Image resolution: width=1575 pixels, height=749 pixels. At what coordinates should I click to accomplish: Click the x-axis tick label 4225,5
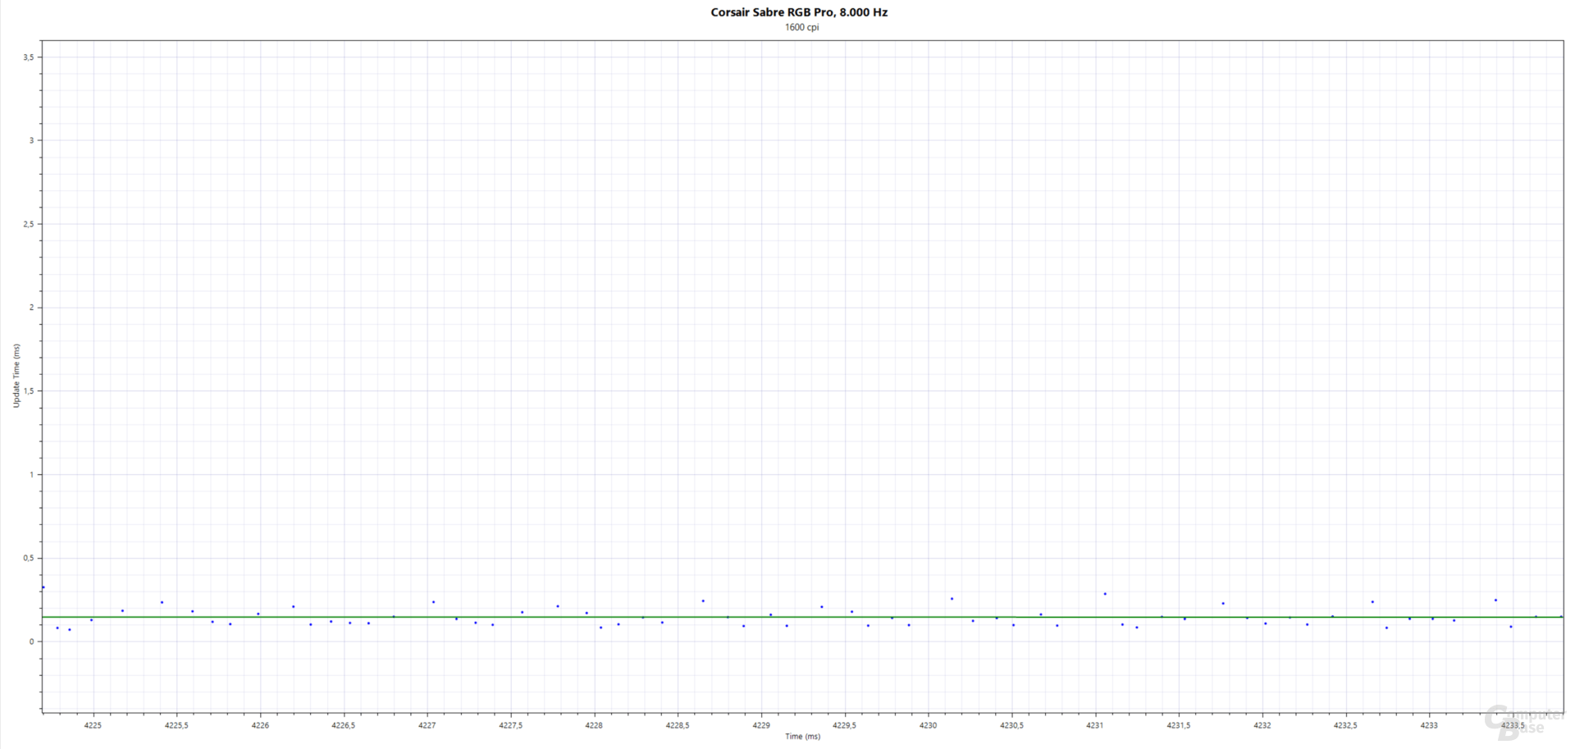[176, 725]
